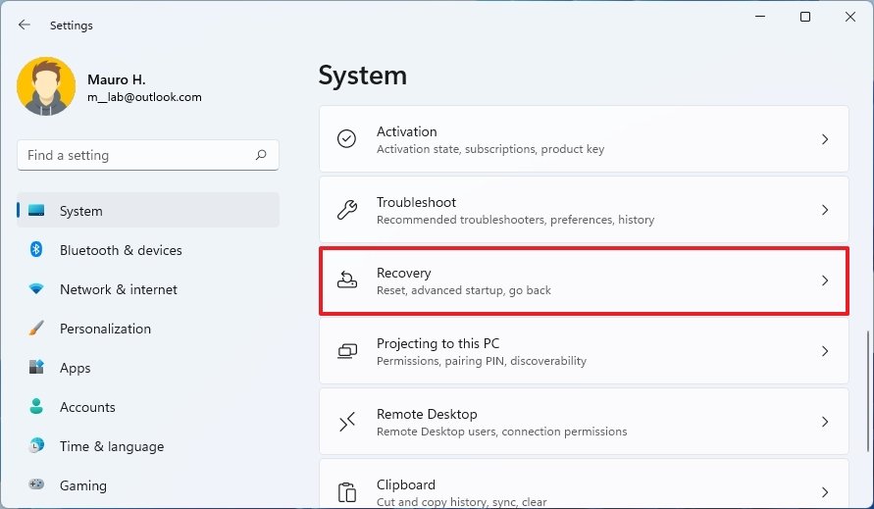Click "Remote Desktop users, connection permissions" text
874x509 pixels.
(x=501, y=432)
